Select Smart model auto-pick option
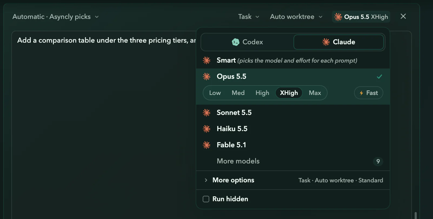The width and height of the screenshot is (433, 219). click(x=293, y=60)
